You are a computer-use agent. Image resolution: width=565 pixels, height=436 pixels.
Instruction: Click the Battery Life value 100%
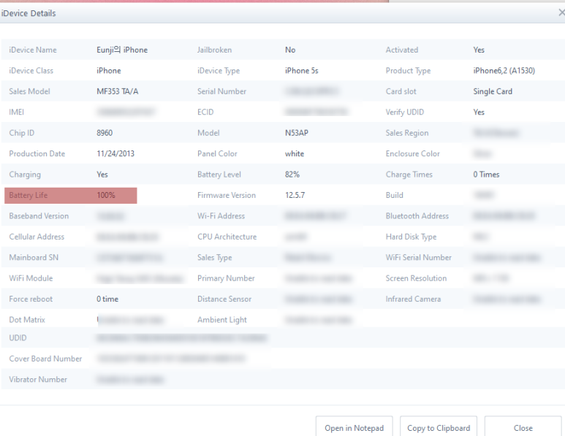tap(106, 195)
